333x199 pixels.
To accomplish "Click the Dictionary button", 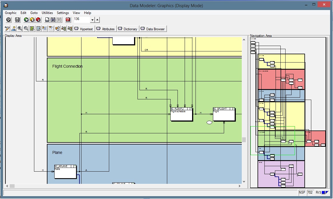I will tap(127, 29).
